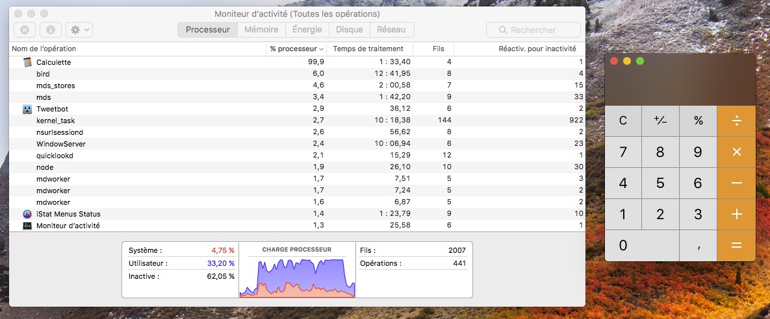Click Calculator digit 9 key
770x319 pixels.
[699, 152]
